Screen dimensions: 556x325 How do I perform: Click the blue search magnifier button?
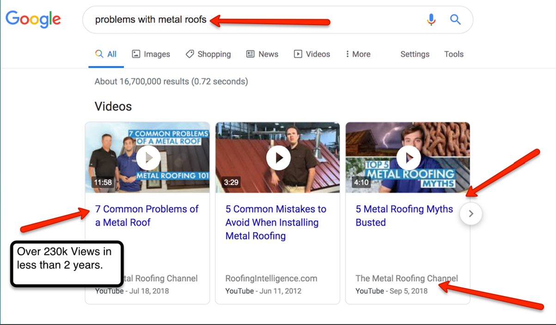(x=455, y=19)
